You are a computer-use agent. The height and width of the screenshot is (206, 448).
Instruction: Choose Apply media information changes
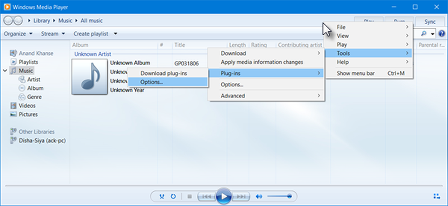coord(266,62)
